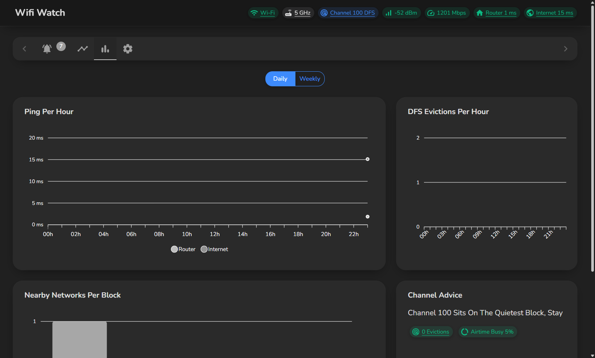The width and height of the screenshot is (595, 358).
Task: Switch to the Weekly view
Action: click(310, 79)
